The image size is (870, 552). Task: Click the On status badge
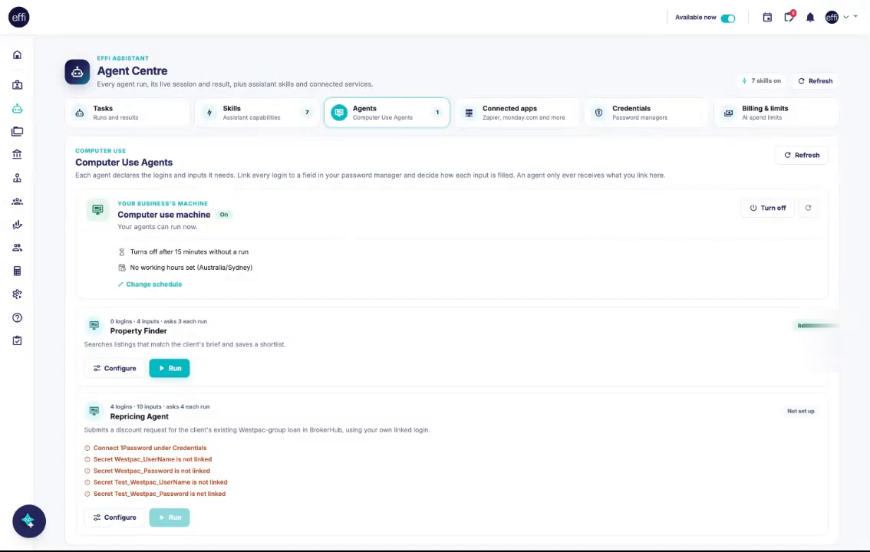click(224, 215)
